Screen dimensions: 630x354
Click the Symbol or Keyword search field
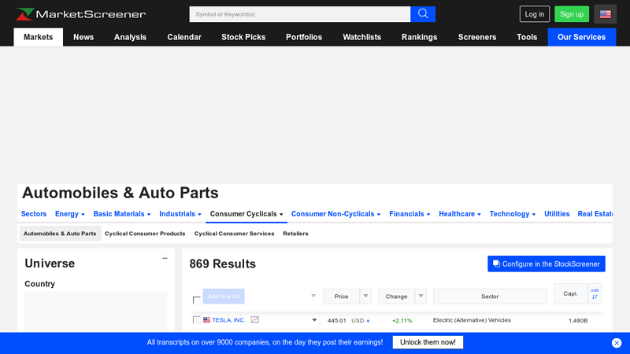click(x=300, y=14)
